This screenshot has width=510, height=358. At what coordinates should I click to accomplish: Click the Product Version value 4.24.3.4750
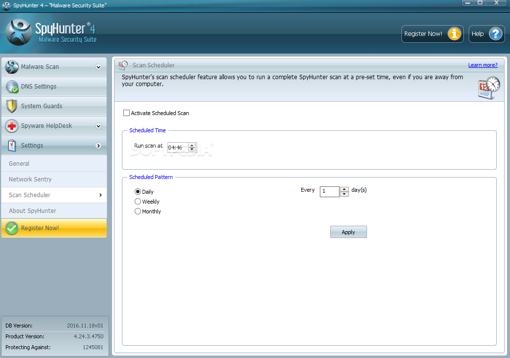[88, 336]
